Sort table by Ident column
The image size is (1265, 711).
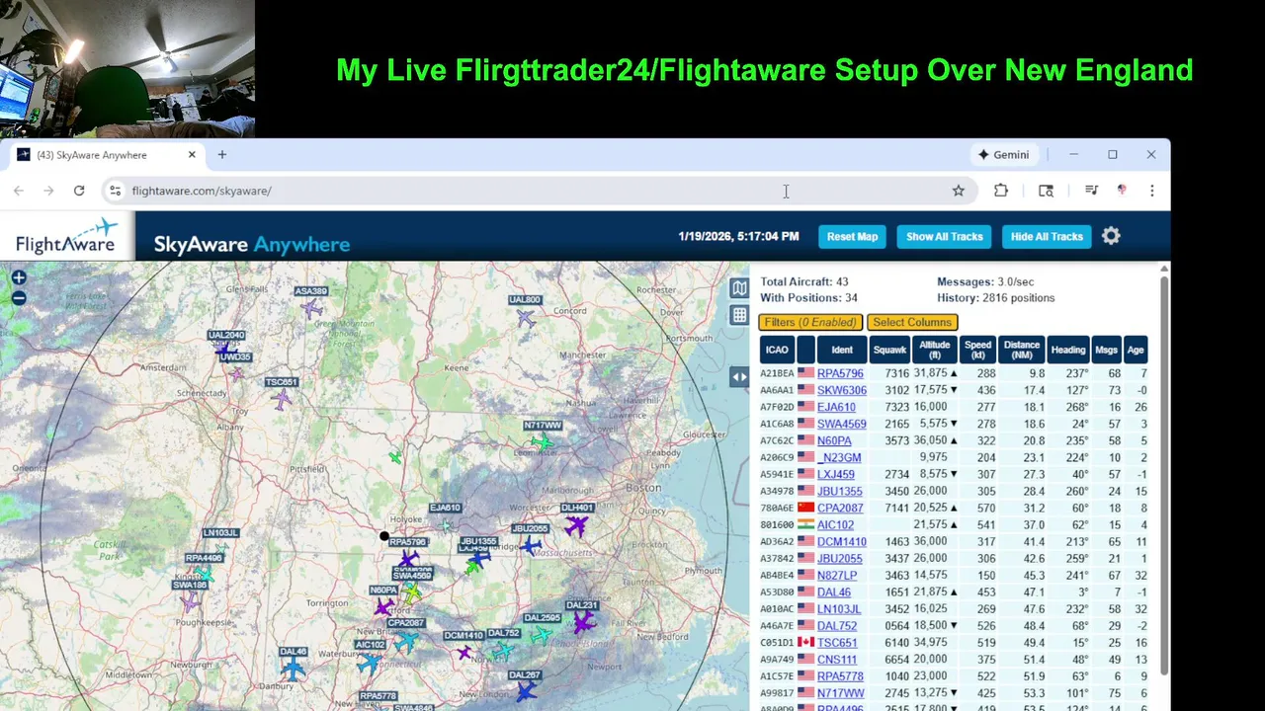(842, 350)
